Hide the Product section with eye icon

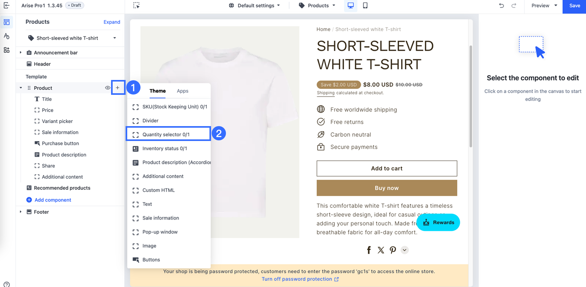(108, 88)
